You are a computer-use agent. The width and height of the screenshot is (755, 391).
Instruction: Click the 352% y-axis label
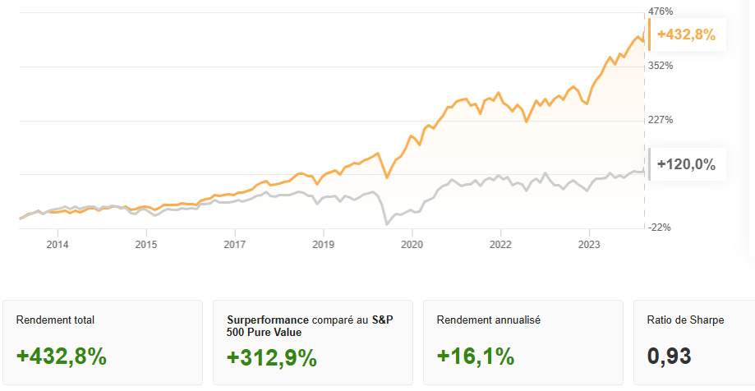[x=661, y=66]
